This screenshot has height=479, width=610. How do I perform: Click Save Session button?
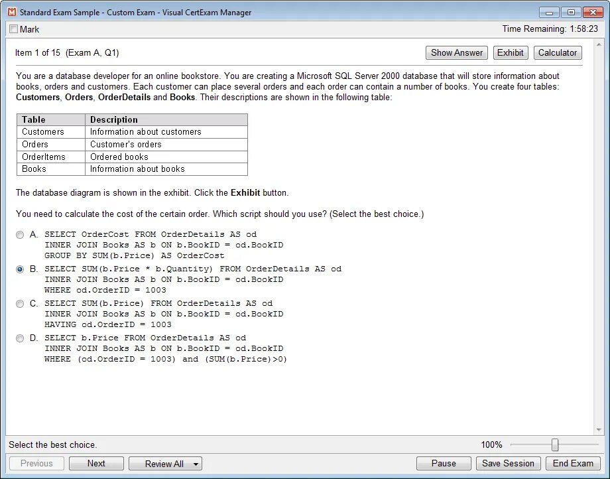(x=508, y=463)
